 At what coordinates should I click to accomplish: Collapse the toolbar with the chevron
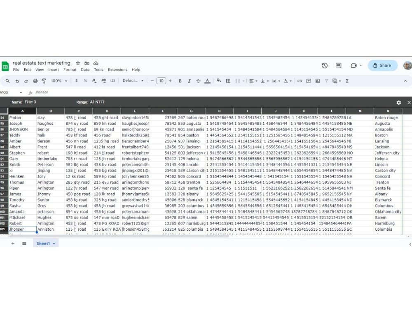tap(405, 81)
